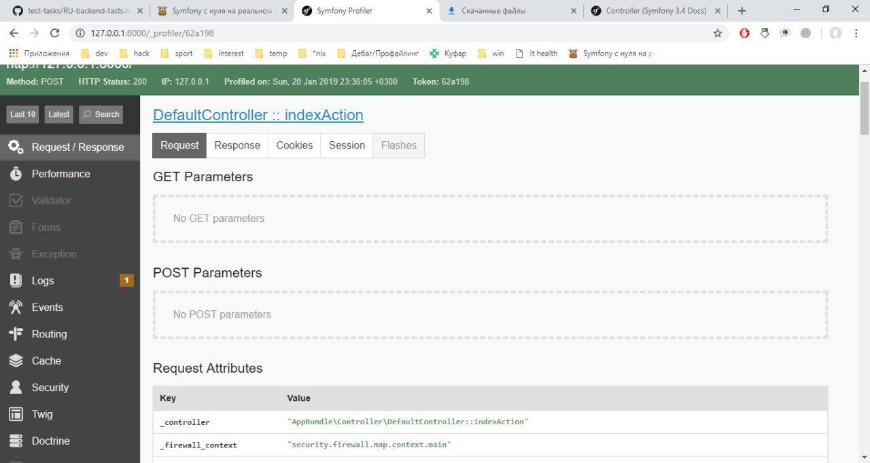This screenshot has height=463, width=870.
Task: Bookmark this page with the star icon
Action: click(718, 33)
